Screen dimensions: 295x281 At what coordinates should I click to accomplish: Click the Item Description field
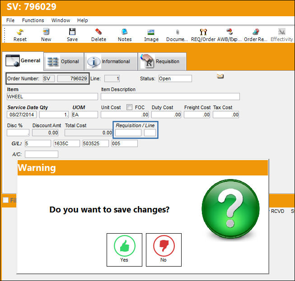[170, 97]
